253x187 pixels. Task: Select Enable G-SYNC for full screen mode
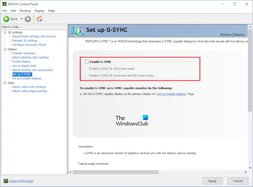87,69
